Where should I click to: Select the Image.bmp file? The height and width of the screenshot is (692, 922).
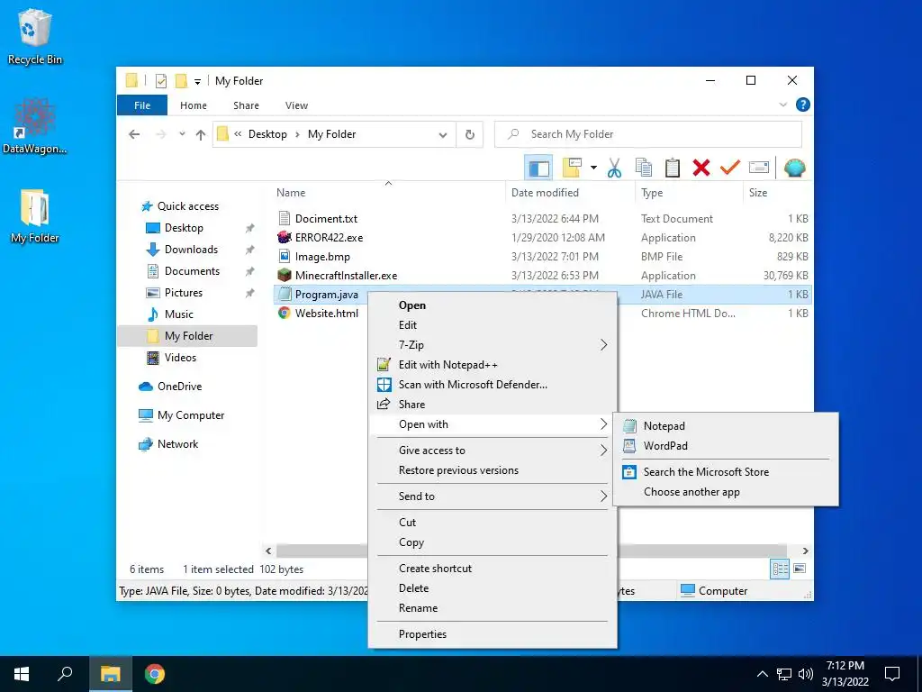[x=322, y=257]
